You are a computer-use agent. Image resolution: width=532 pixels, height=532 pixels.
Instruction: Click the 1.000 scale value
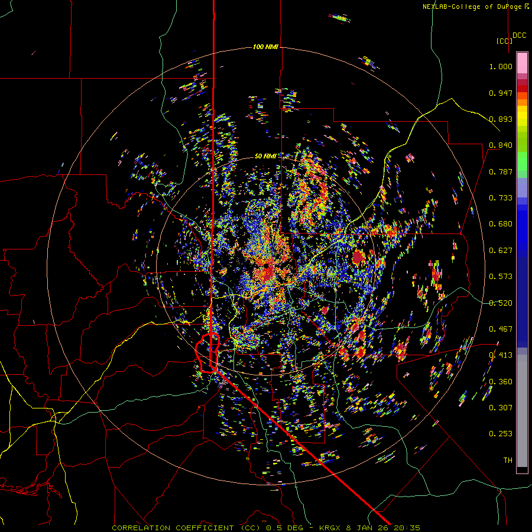(x=501, y=66)
